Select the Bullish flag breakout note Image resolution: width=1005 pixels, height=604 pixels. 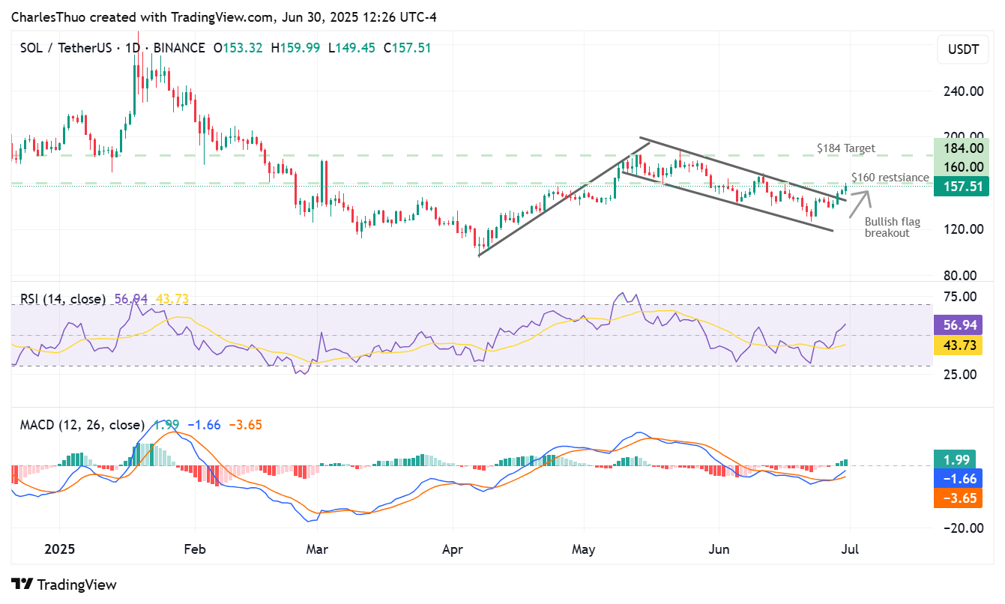892,226
